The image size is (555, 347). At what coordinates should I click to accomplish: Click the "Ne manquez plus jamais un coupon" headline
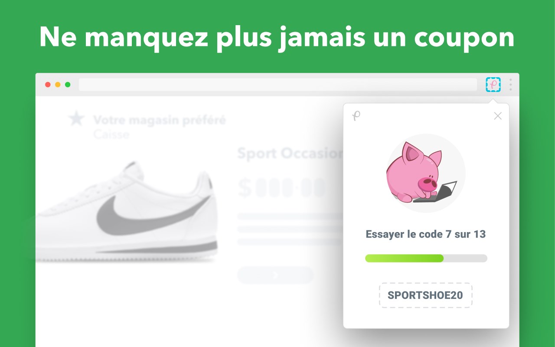pos(277,37)
